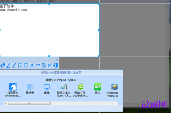Send image to 剪帖板 clipboard
This screenshot has height=113, width=172.
click(30, 89)
